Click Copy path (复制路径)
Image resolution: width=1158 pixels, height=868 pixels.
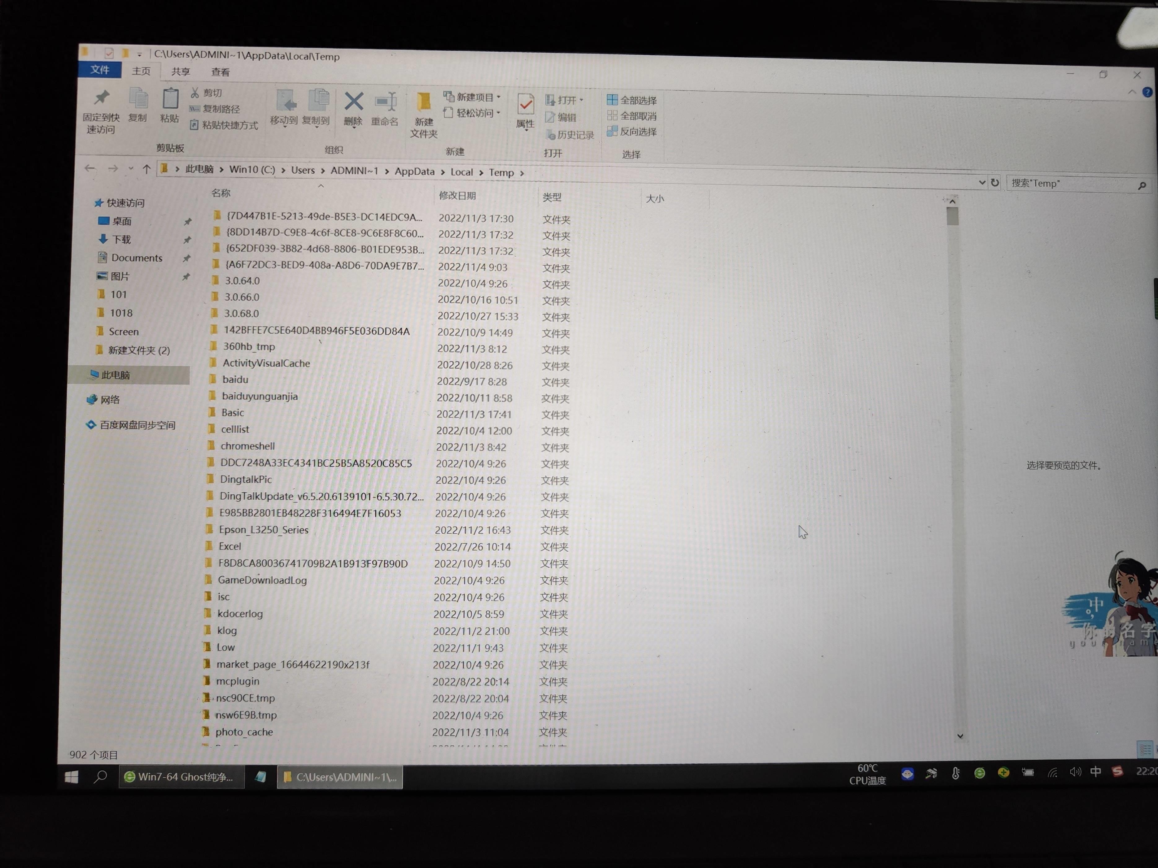[215, 109]
